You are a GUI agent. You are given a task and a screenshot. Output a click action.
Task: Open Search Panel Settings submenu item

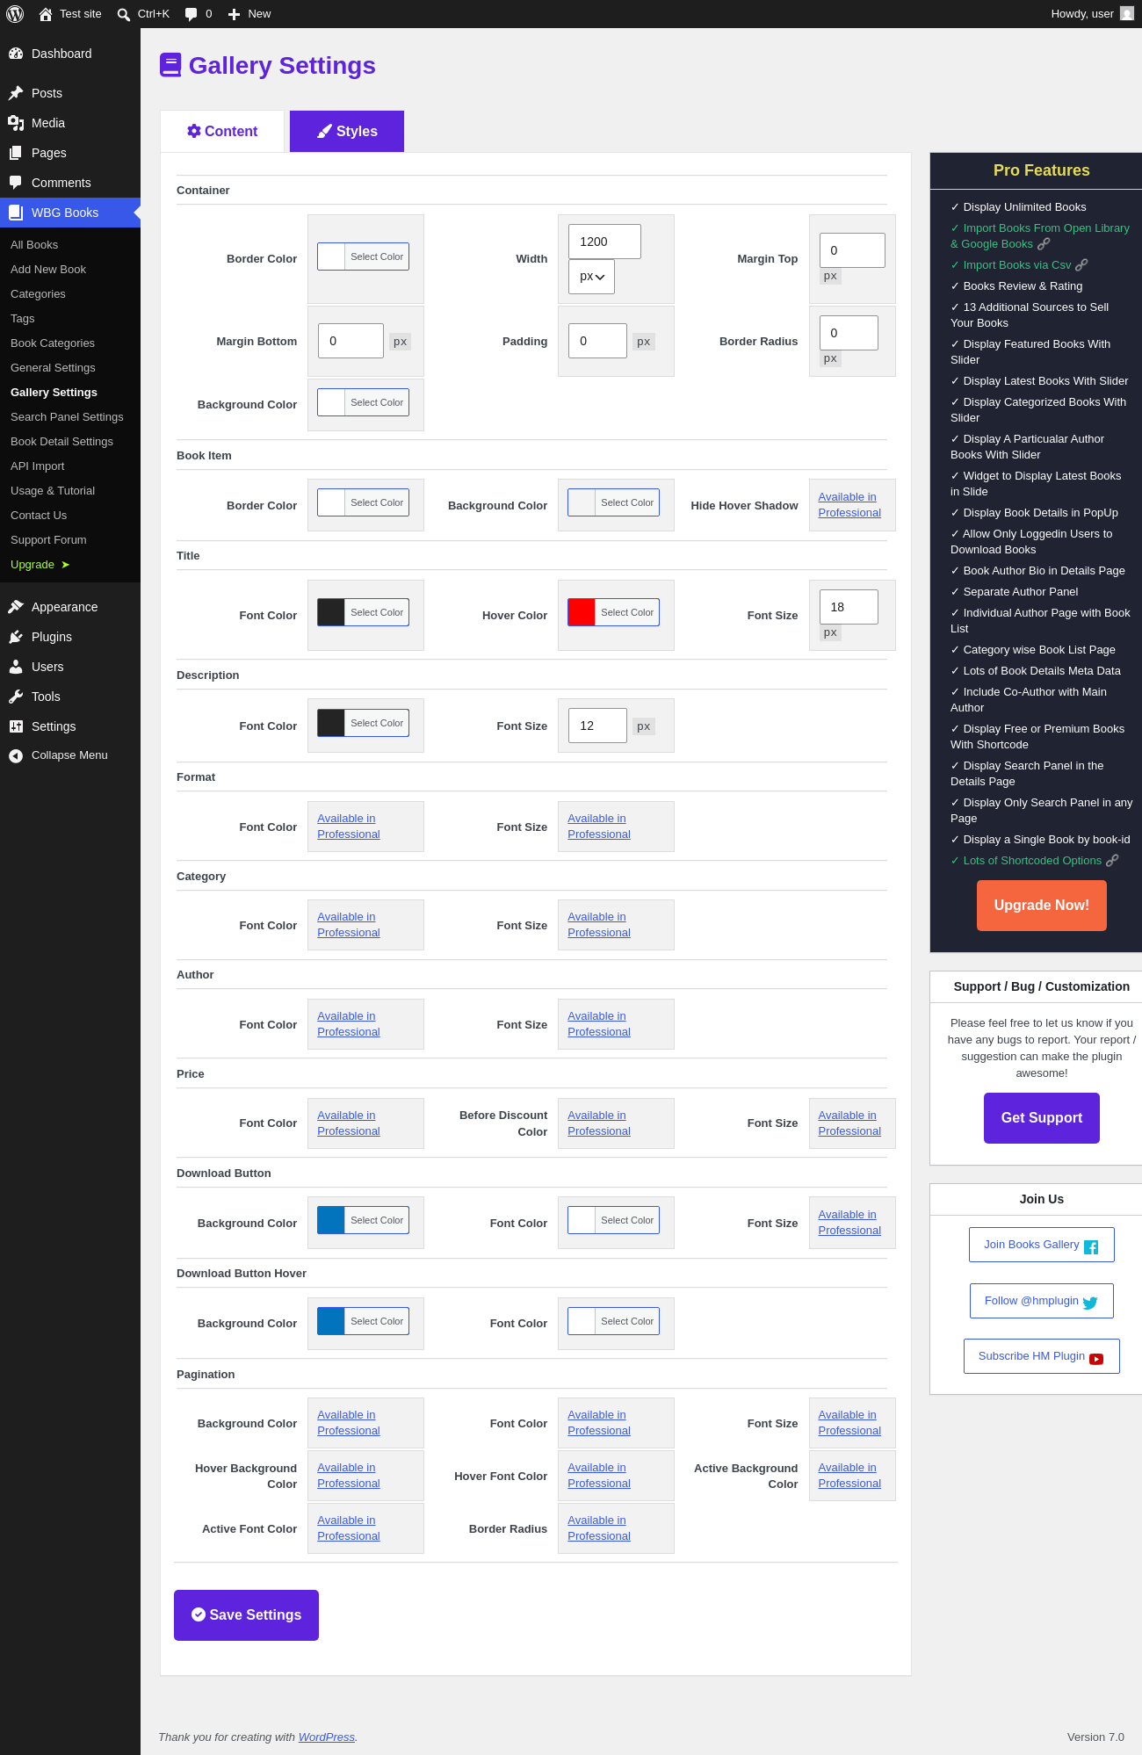pos(67,417)
